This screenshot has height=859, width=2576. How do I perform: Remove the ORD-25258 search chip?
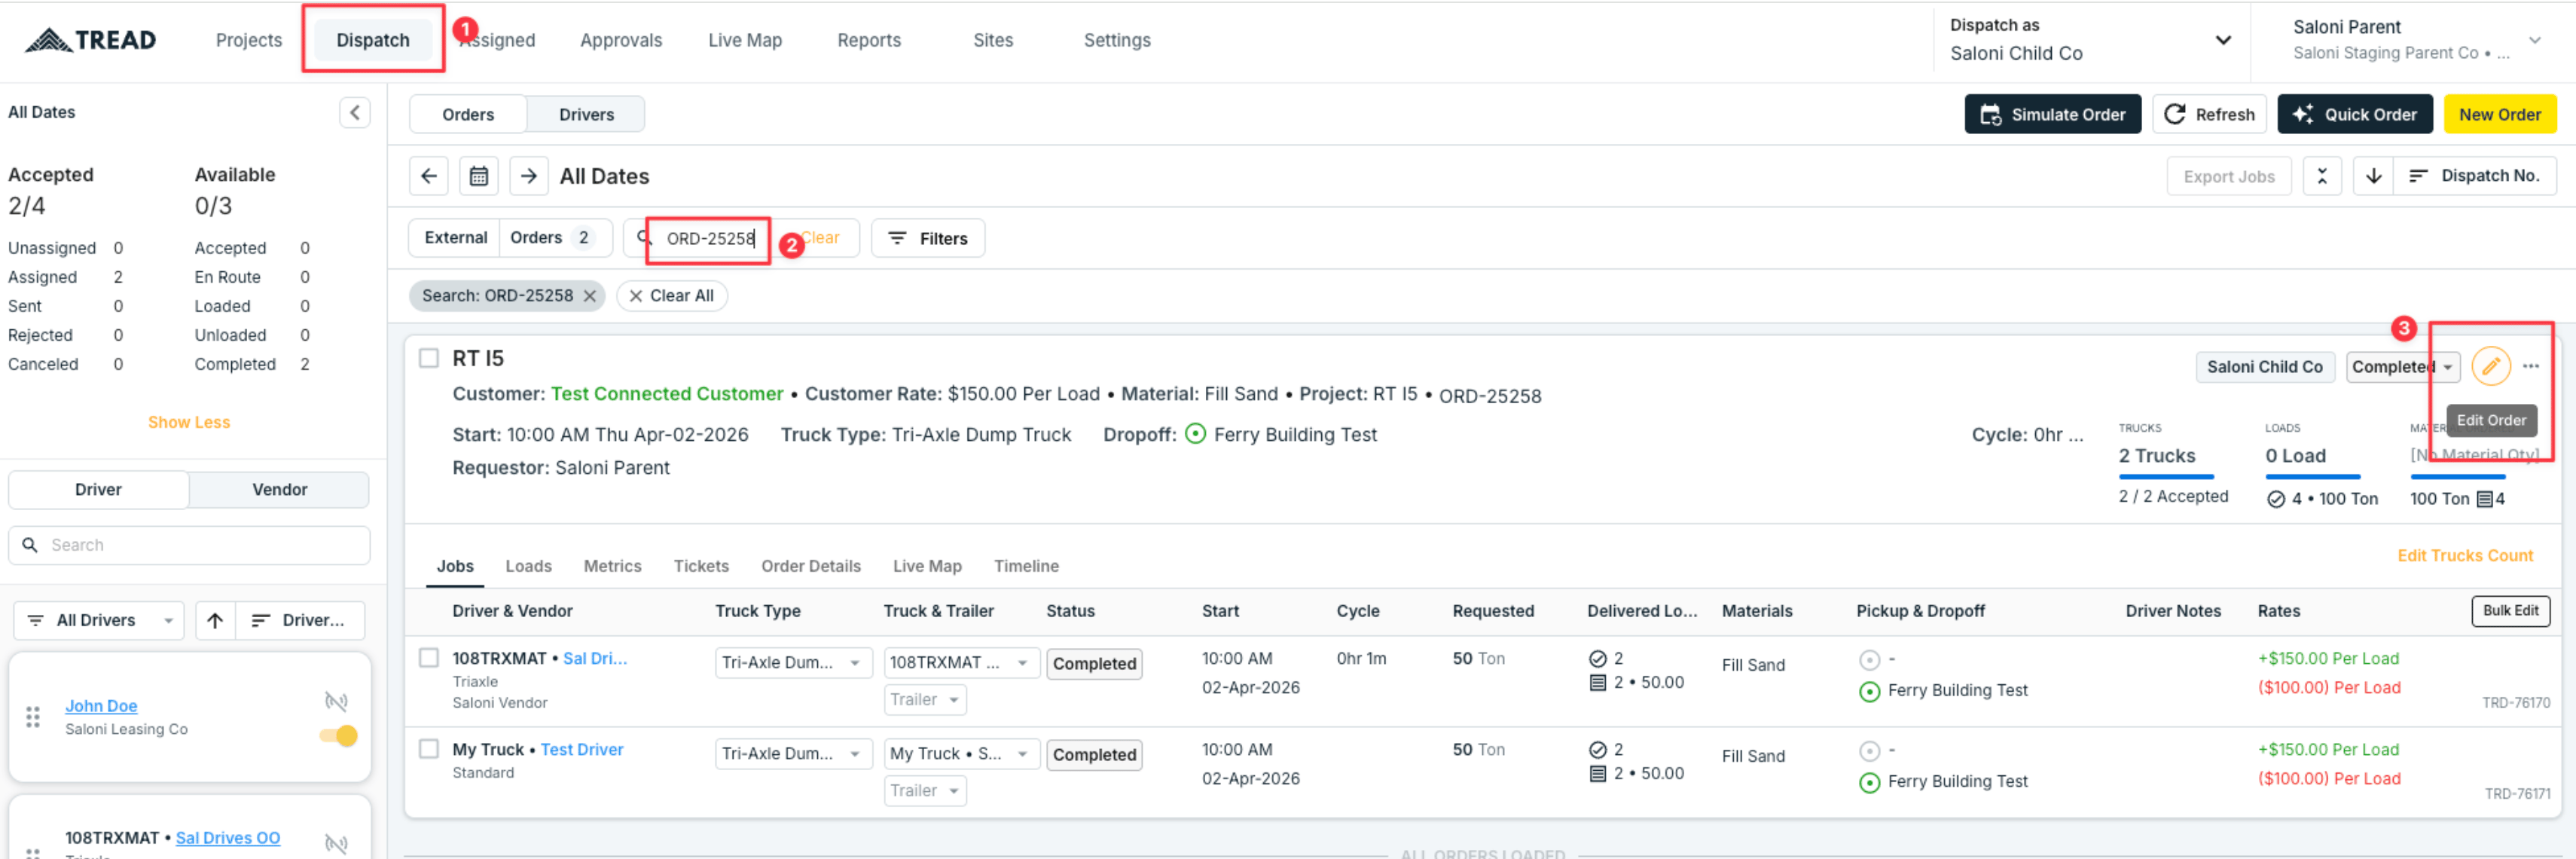590,296
